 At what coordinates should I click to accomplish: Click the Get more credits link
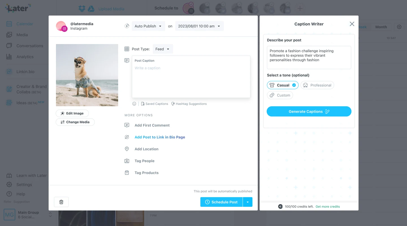[328, 207]
